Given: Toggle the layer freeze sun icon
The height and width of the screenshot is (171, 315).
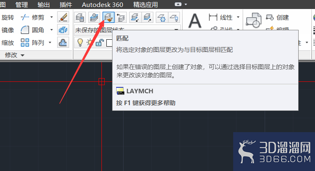Looking at the screenshot, I should [x=90, y=43].
